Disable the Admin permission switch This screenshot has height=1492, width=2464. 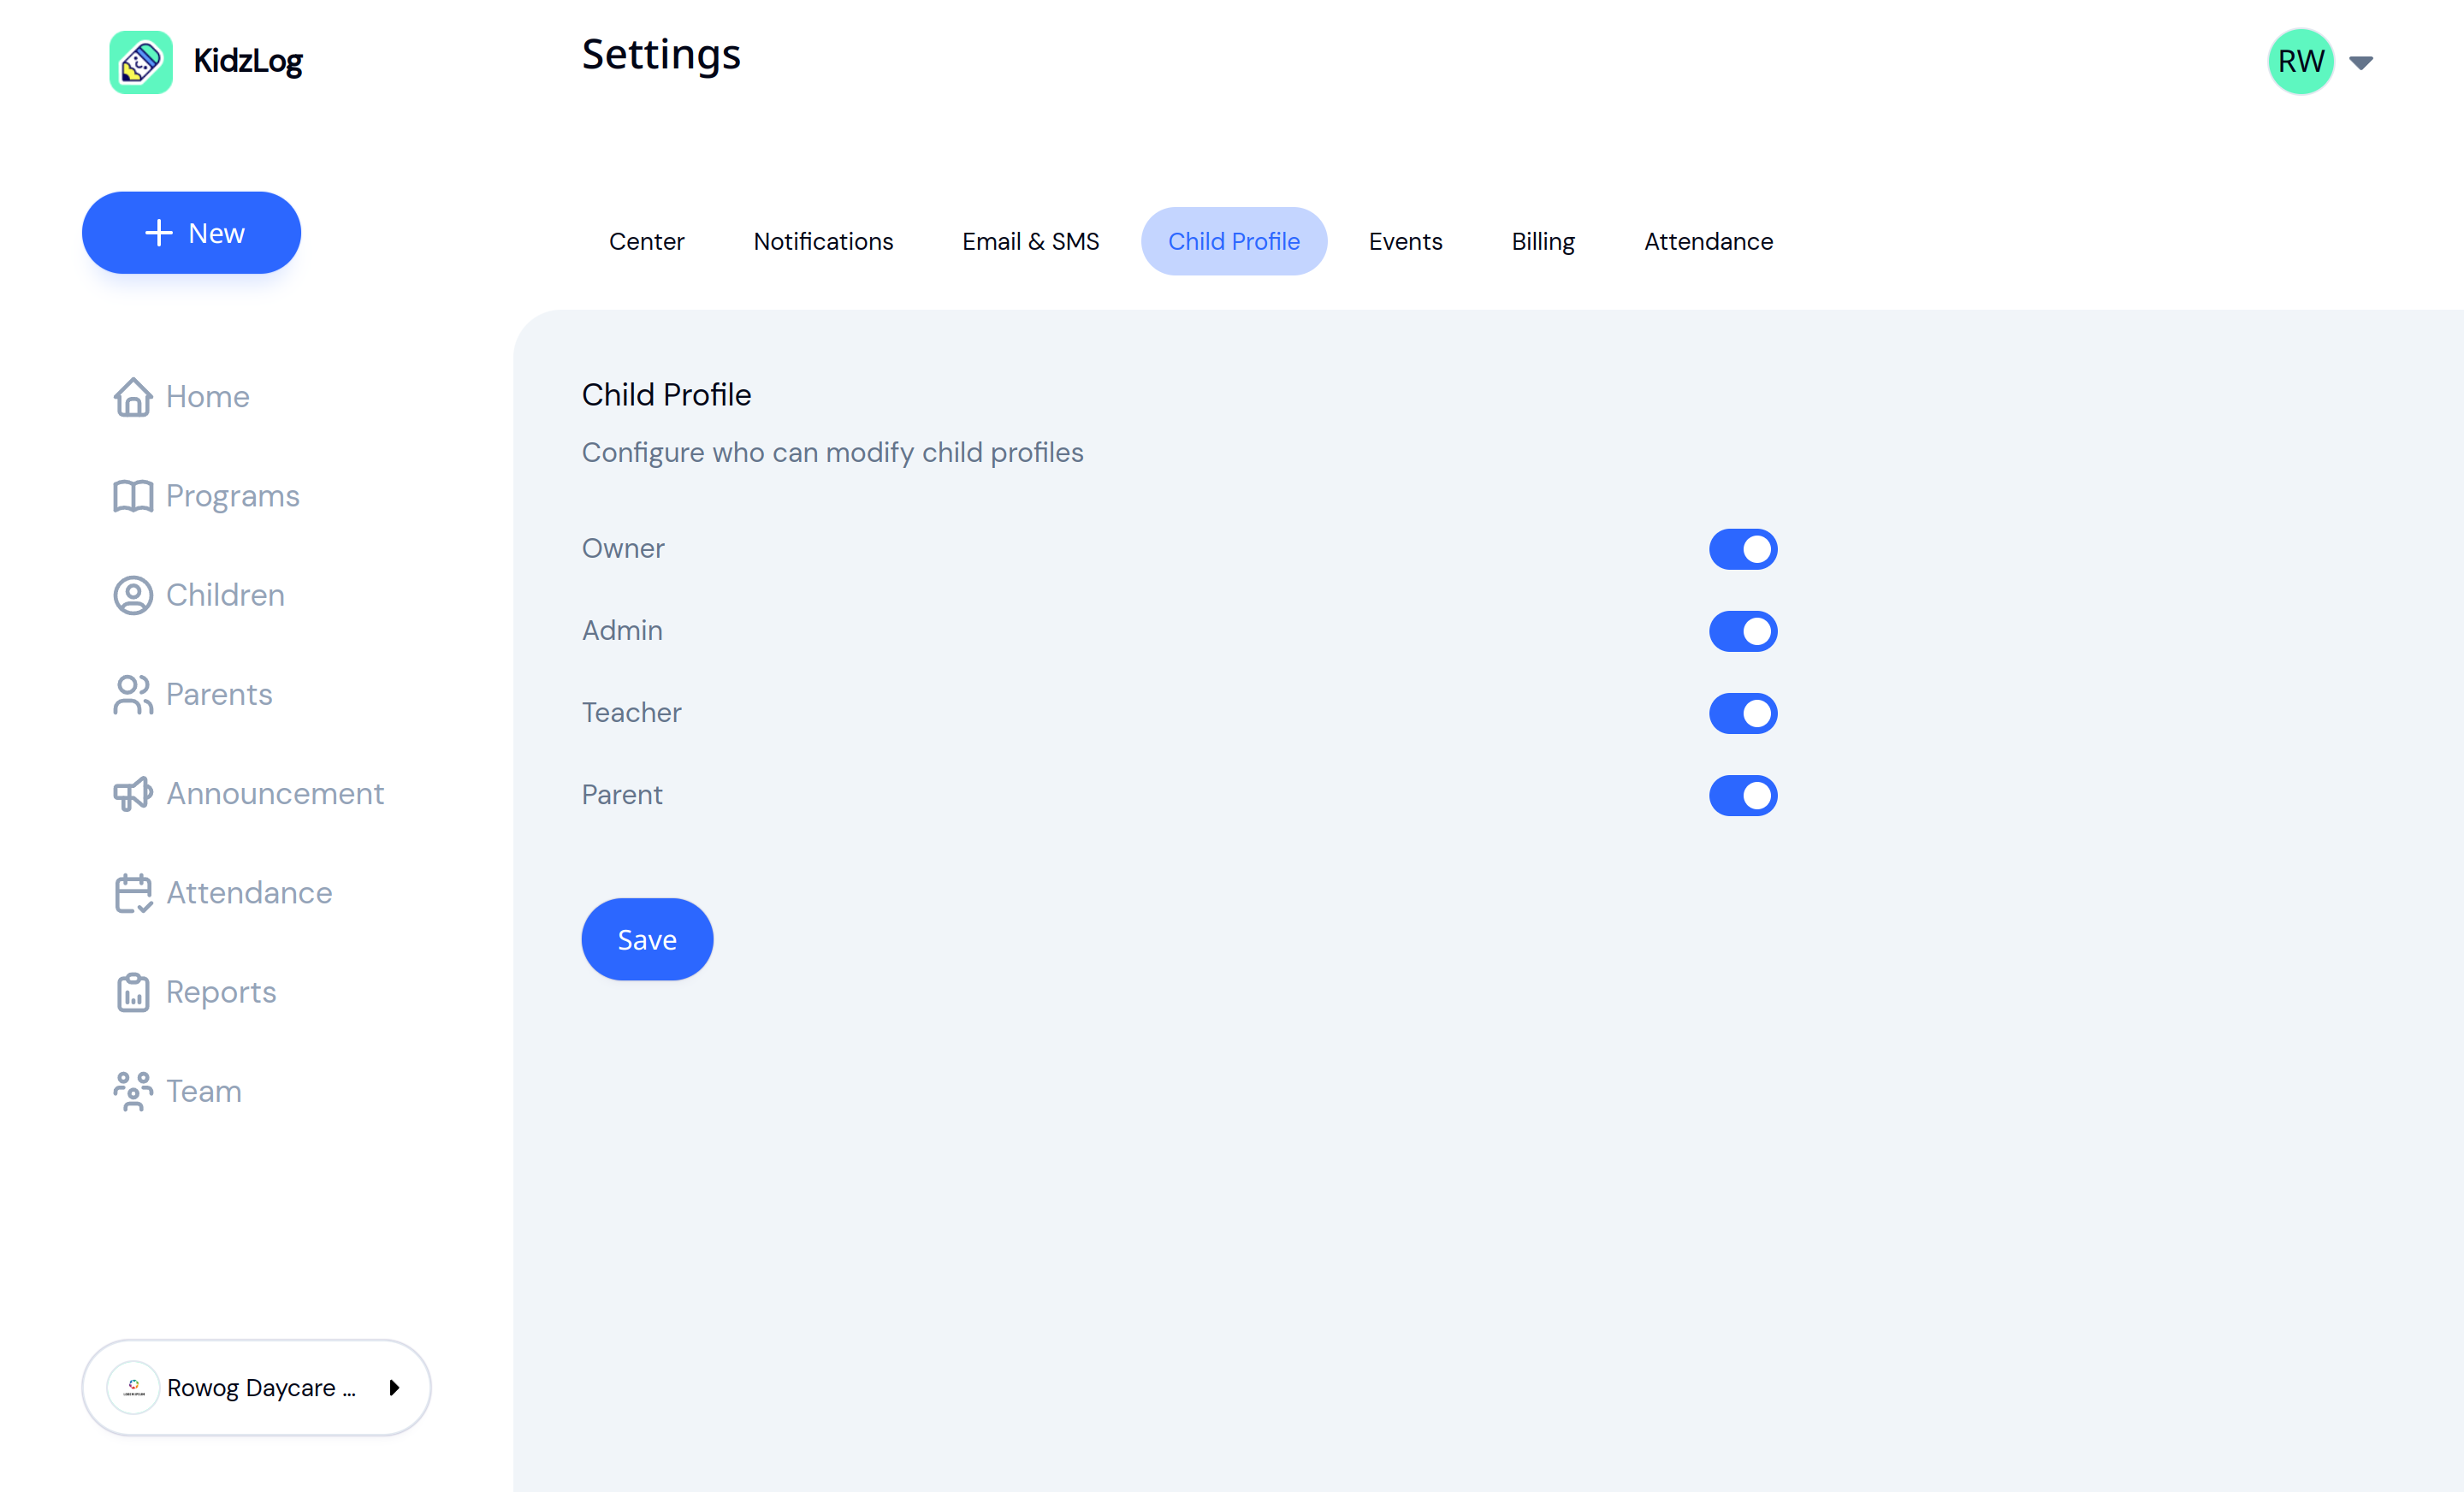(x=1743, y=631)
